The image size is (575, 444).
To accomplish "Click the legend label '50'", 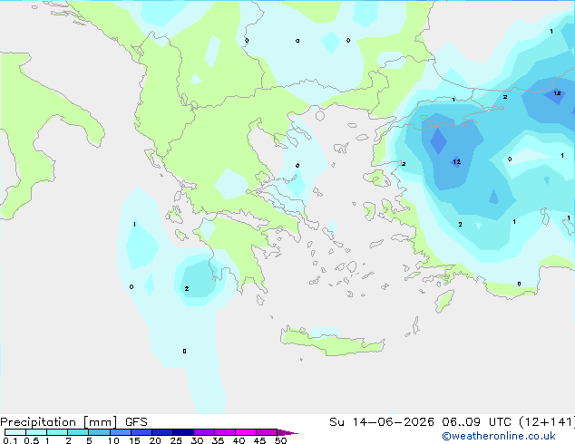I will [x=281, y=440].
